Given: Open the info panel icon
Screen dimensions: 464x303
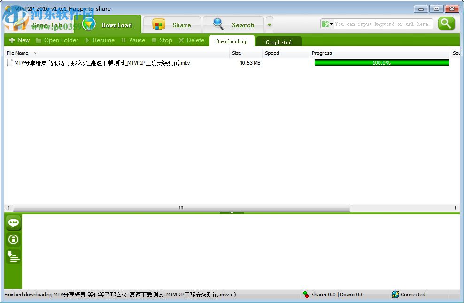Looking at the screenshot, I should coord(13,239).
